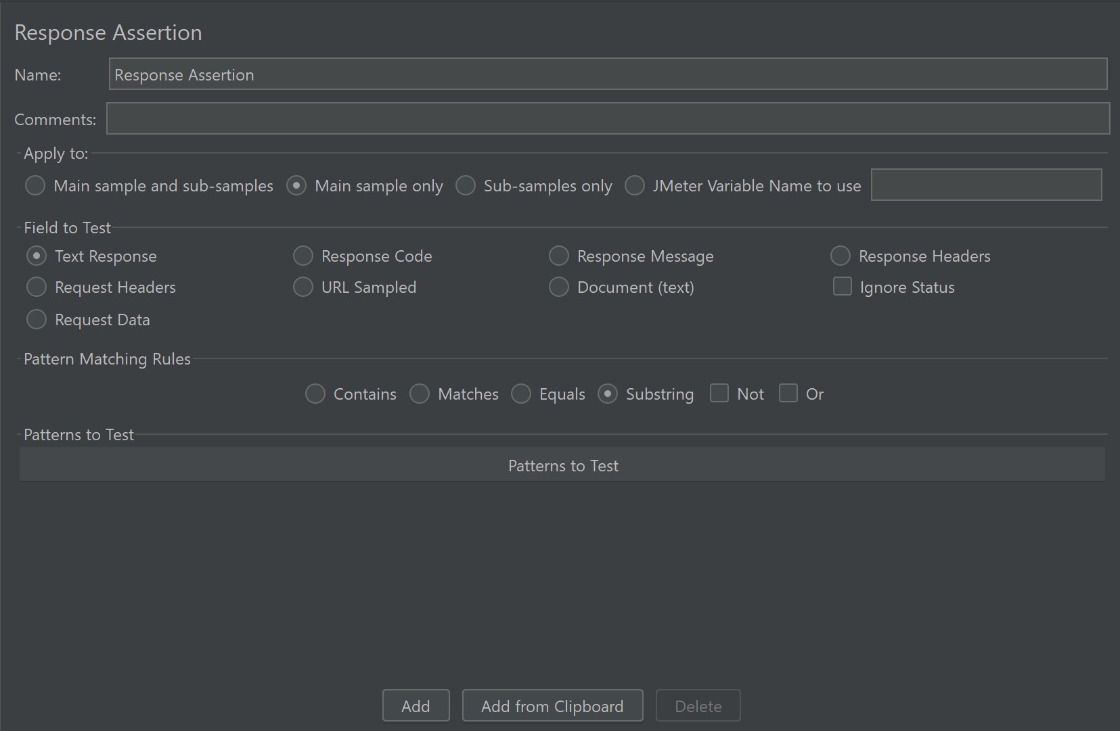Choose Response Message radio button
Screen dimensions: 1120x731
pos(559,256)
